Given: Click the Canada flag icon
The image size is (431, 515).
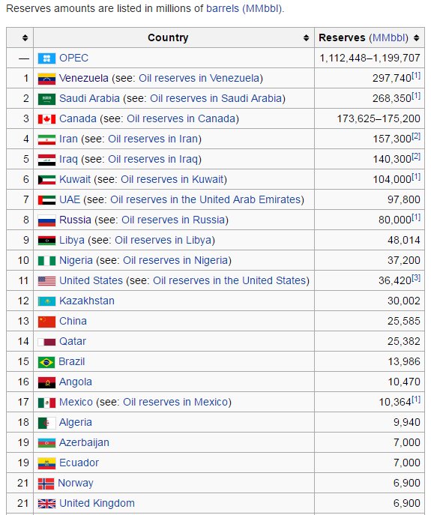Looking at the screenshot, I should 46,119.
